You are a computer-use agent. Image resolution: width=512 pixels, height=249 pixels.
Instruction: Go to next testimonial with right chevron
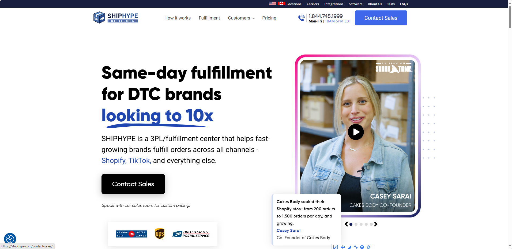point(376,224)
